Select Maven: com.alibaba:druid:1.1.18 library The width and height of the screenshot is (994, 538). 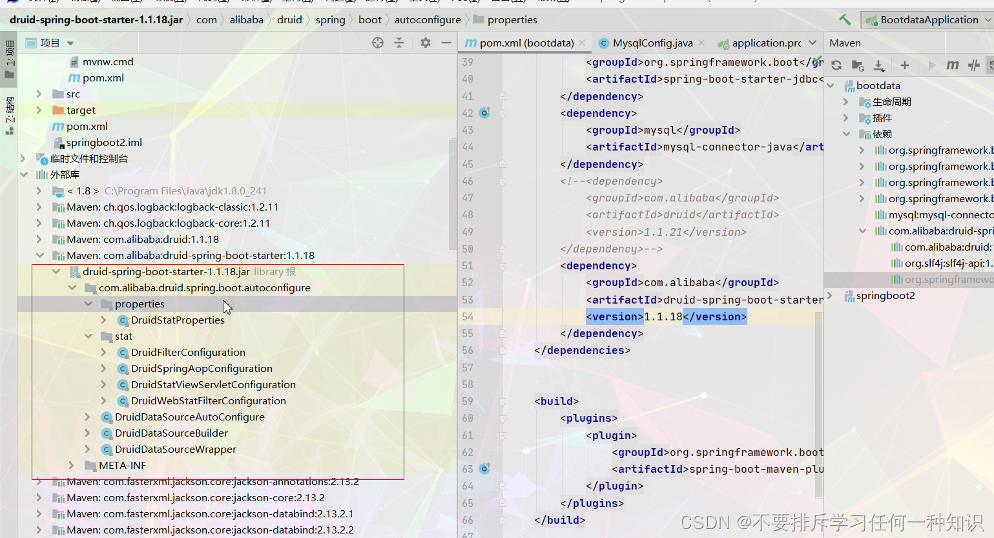(x=143, y=239)
